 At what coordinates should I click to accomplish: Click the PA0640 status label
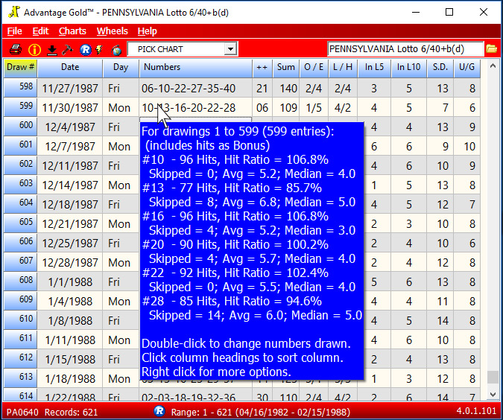22,412
